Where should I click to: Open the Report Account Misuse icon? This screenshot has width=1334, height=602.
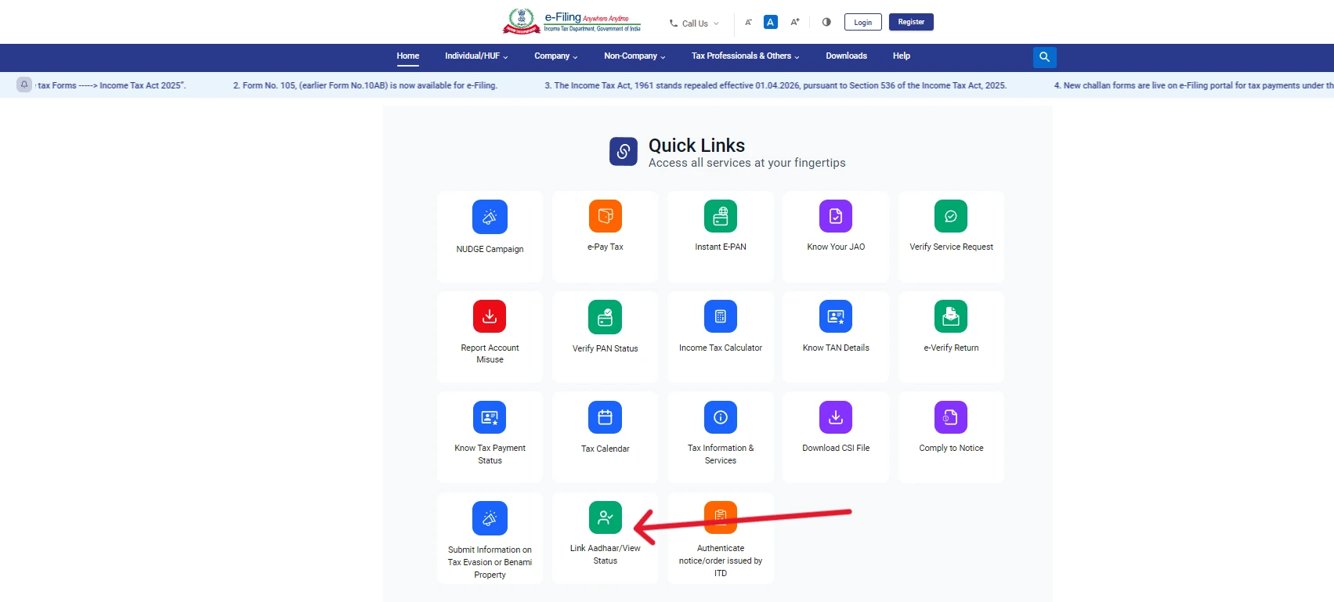point(490,316)
